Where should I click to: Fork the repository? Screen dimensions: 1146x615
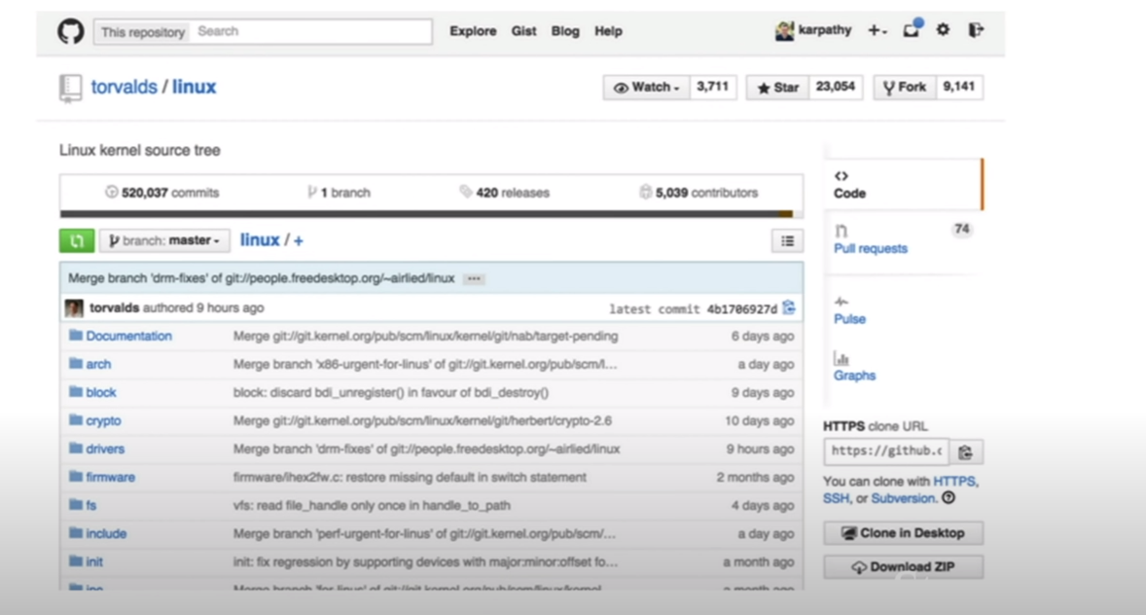click(904, 87)
